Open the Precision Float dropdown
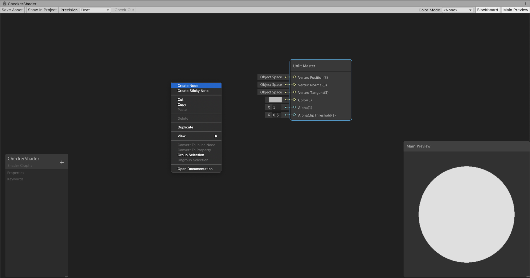530x278 pixels. [95, 10]
